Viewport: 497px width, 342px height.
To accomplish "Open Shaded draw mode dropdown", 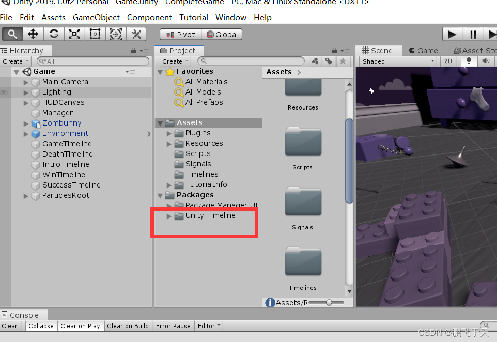I will pyautogui.click(x=398, y=61).
